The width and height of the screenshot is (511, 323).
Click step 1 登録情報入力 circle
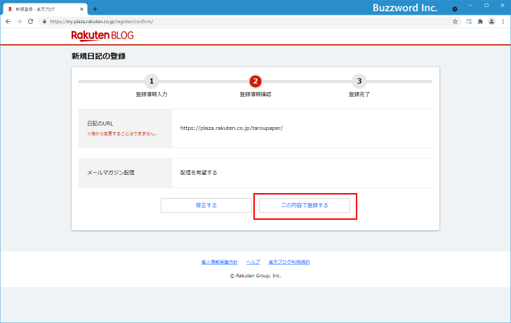152,81
